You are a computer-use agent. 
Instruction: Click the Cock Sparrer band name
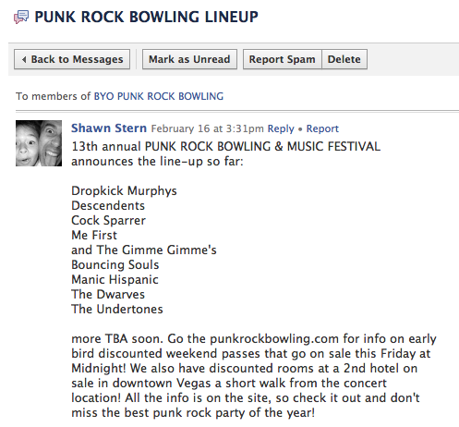pyautogui.click(x=108, y=221)
